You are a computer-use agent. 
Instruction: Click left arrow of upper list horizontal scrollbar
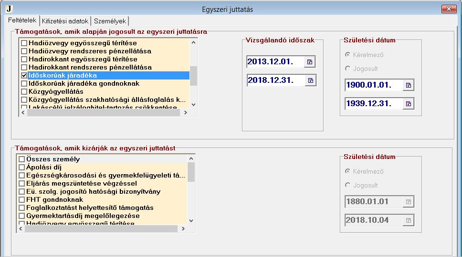(23, 113)
